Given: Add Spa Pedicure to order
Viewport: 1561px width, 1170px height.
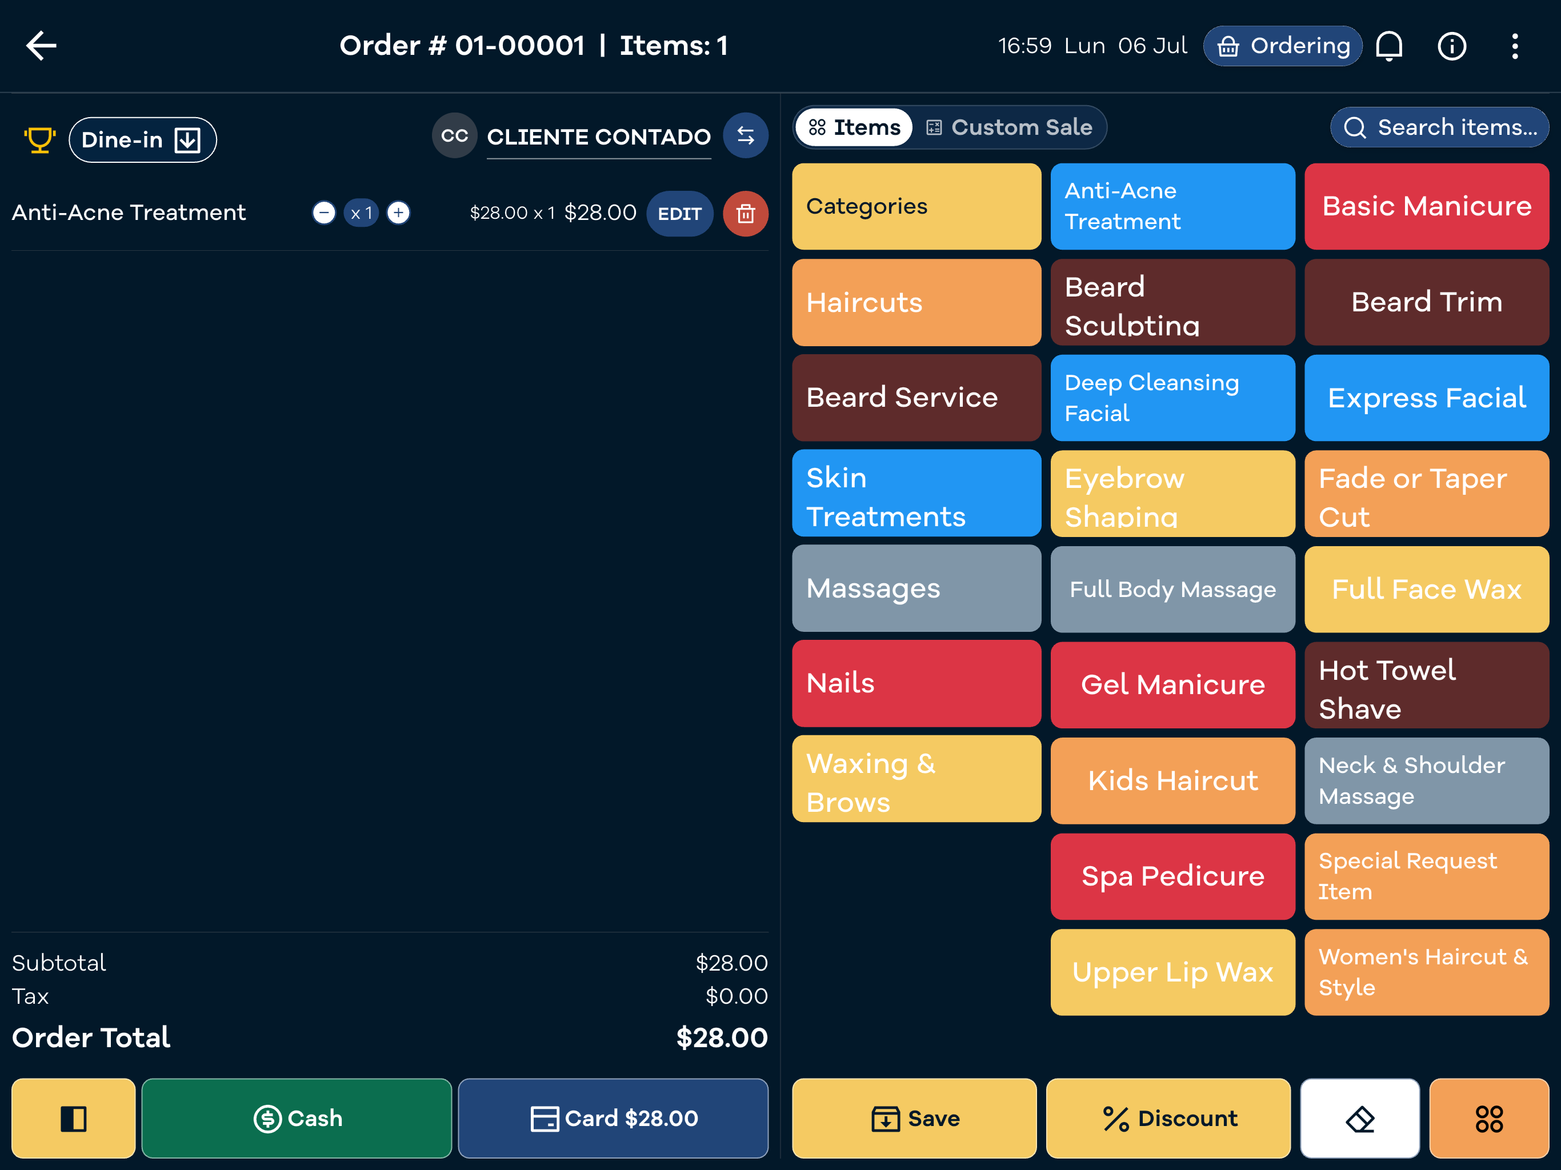Looking at the screenshot, I should pyautogui.click(x=1172, y=876).
